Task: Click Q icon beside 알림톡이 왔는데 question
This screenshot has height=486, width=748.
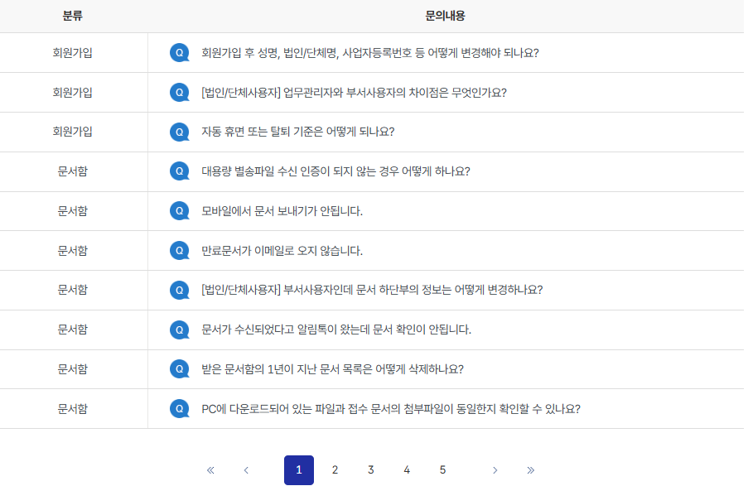Action: click(180, 330)
